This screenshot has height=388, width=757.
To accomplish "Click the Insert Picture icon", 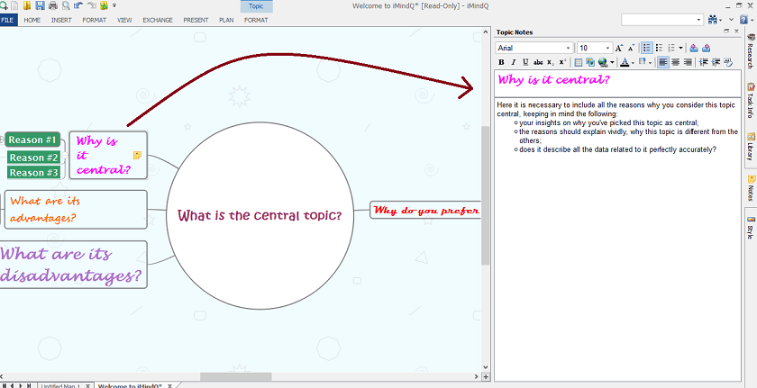I will pyautogui.click(x=590, y=62).
